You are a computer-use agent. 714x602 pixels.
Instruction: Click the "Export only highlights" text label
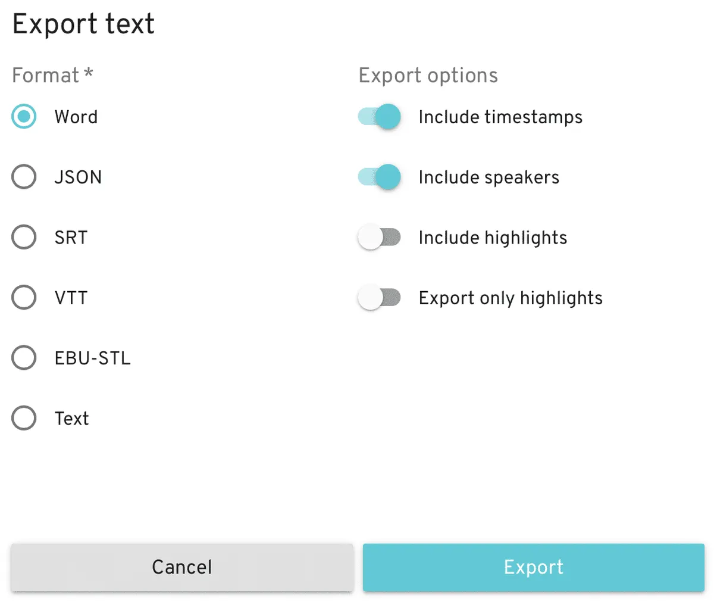point(511,298)
